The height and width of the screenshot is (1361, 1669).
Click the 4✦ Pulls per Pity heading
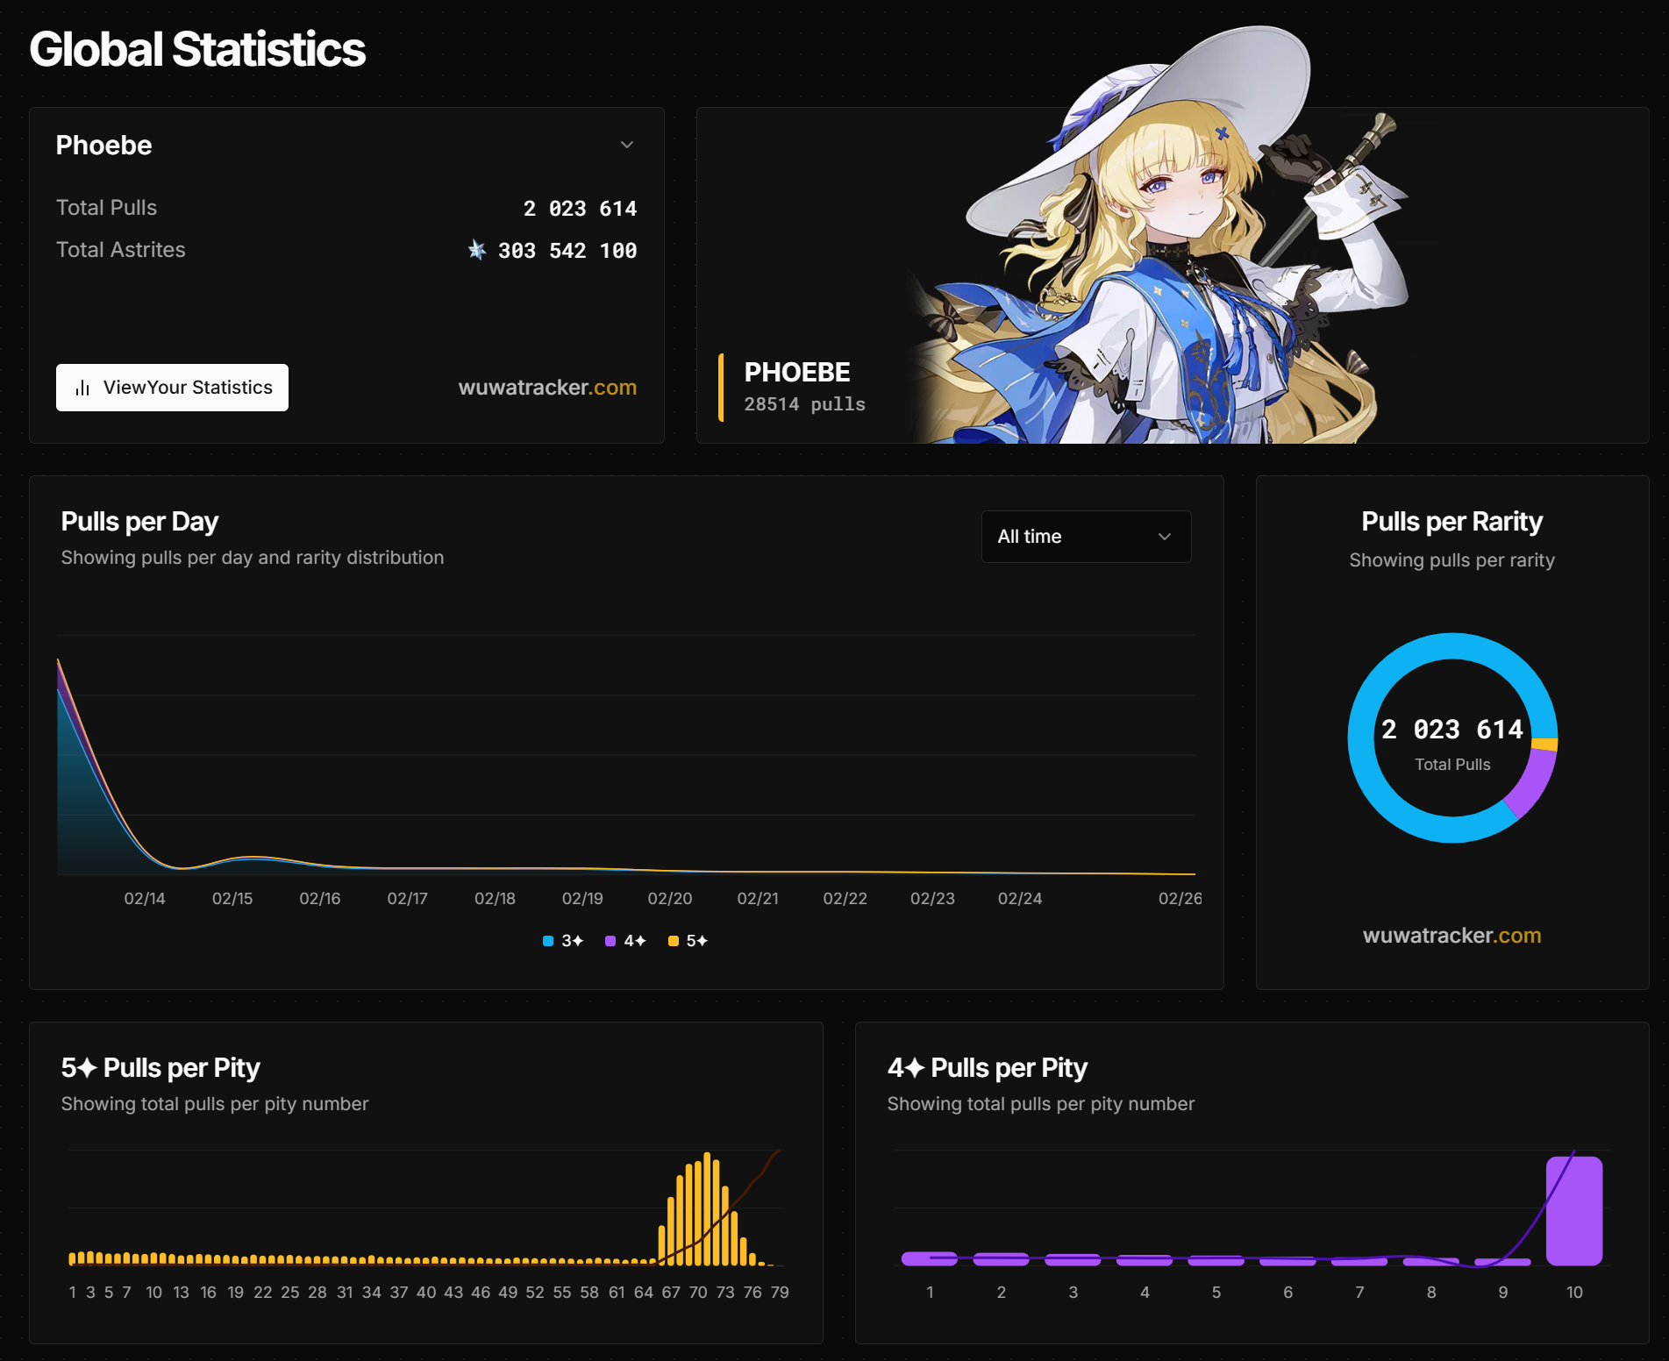987,1067
